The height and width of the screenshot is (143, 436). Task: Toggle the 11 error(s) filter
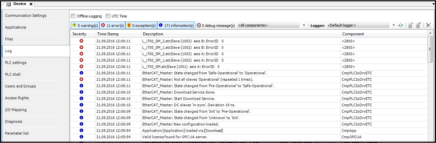pyautogui.click(x=112, y=25)
